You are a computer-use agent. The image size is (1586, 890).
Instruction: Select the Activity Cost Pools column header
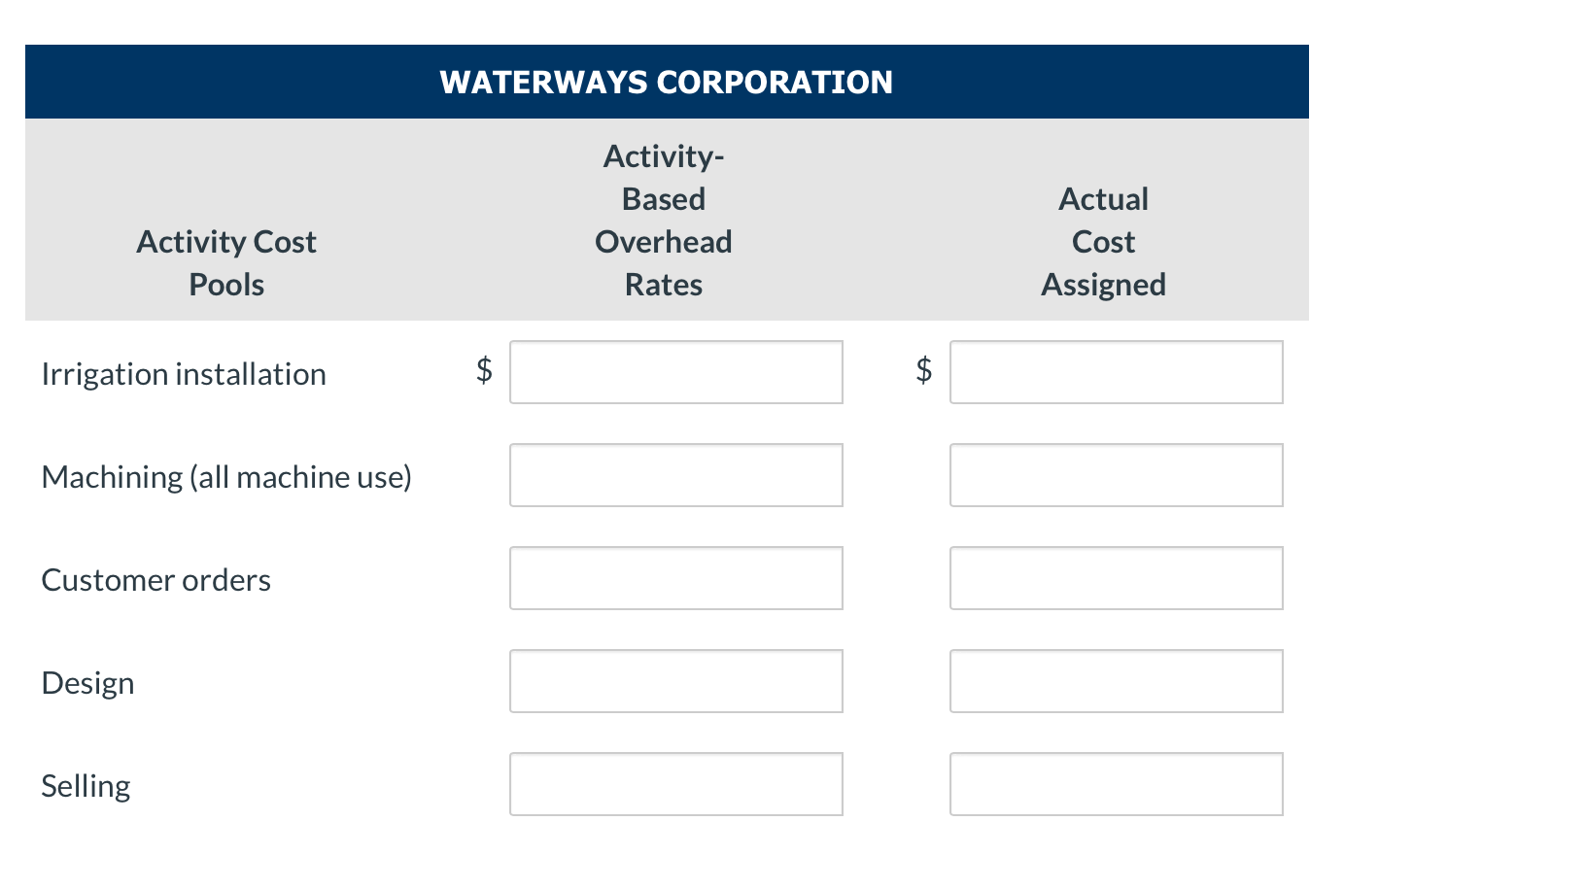pyautogui.click(x=225, y=262)
